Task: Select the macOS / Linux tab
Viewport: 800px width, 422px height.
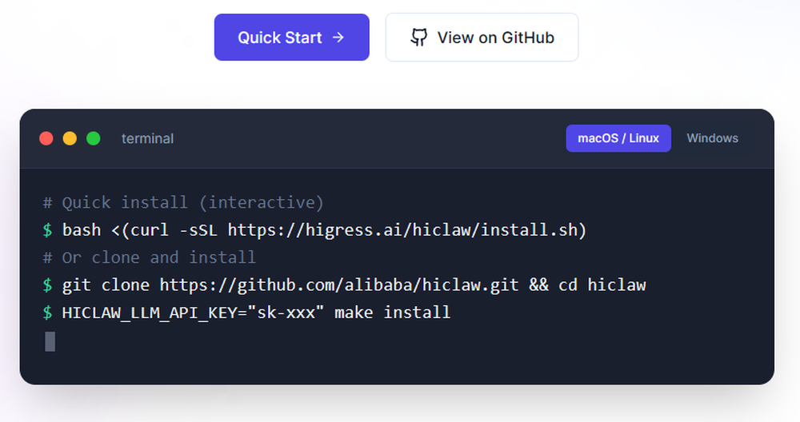Action: 618,138
